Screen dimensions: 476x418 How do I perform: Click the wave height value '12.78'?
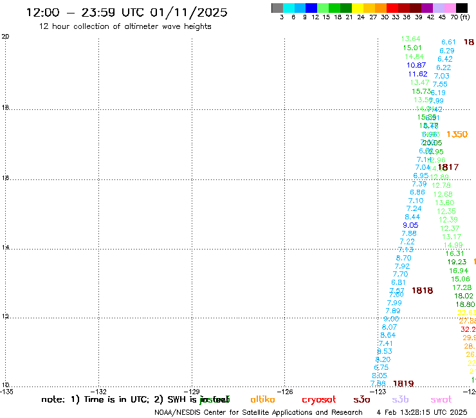[x=441, y=185]
